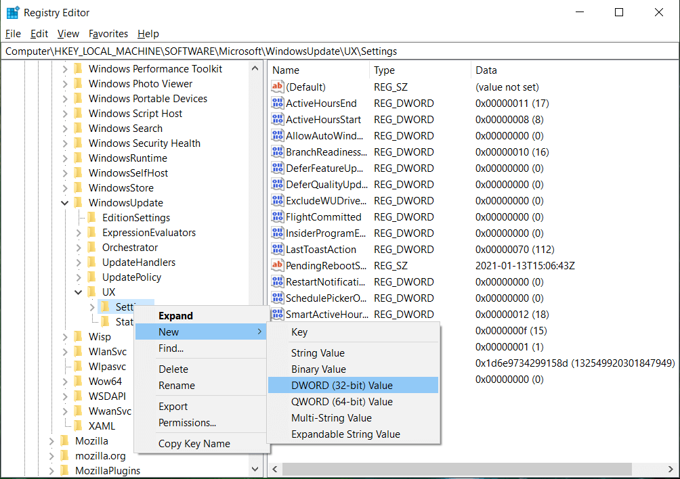The image size is (680, 479).
Task: Open the Help menu
Action: click(x=148, y=34)
